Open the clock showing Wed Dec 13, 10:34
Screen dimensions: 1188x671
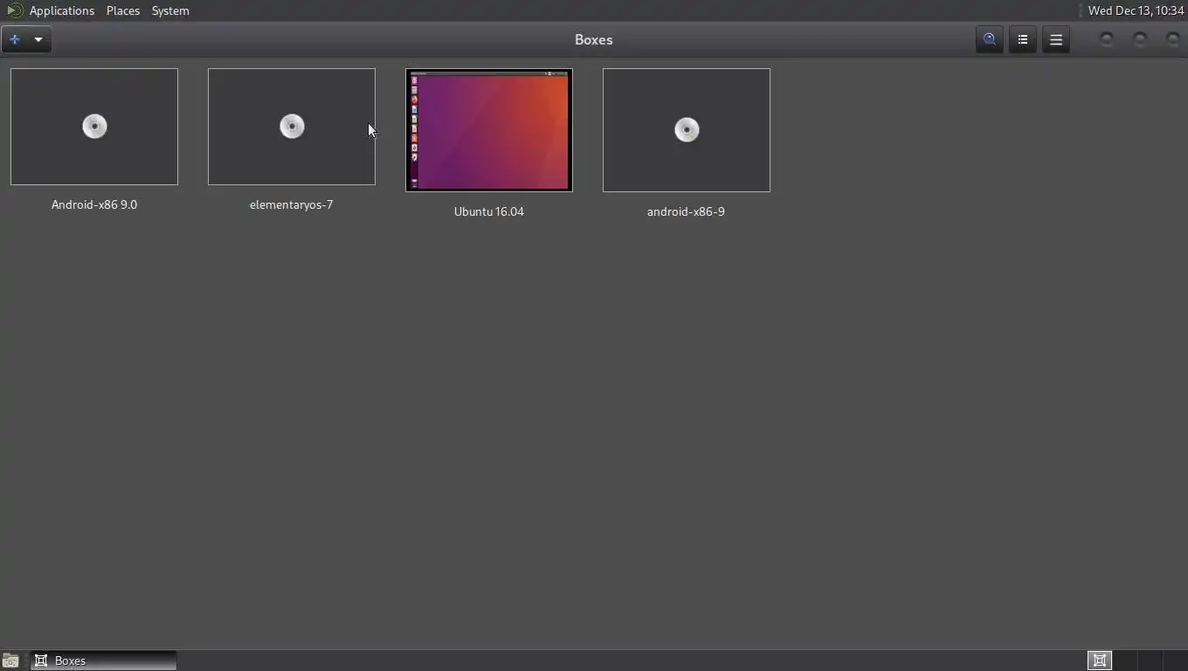tap(1136, 10)
